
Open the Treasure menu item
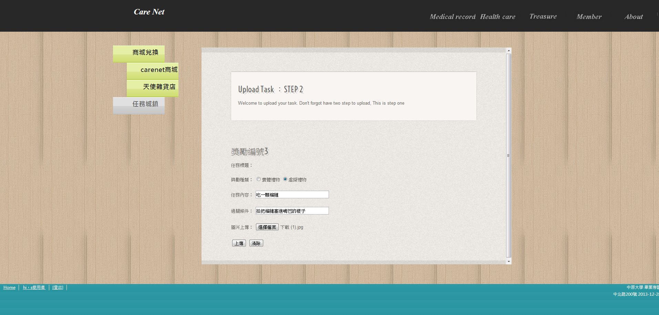click(x=543, y=17)
